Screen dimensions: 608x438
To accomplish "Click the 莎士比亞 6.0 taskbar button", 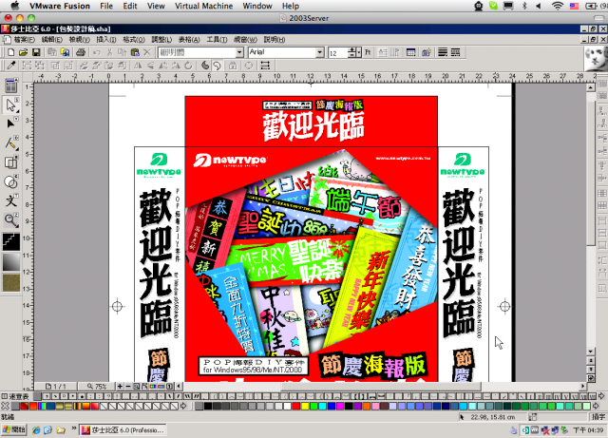I will click(123, 429).
